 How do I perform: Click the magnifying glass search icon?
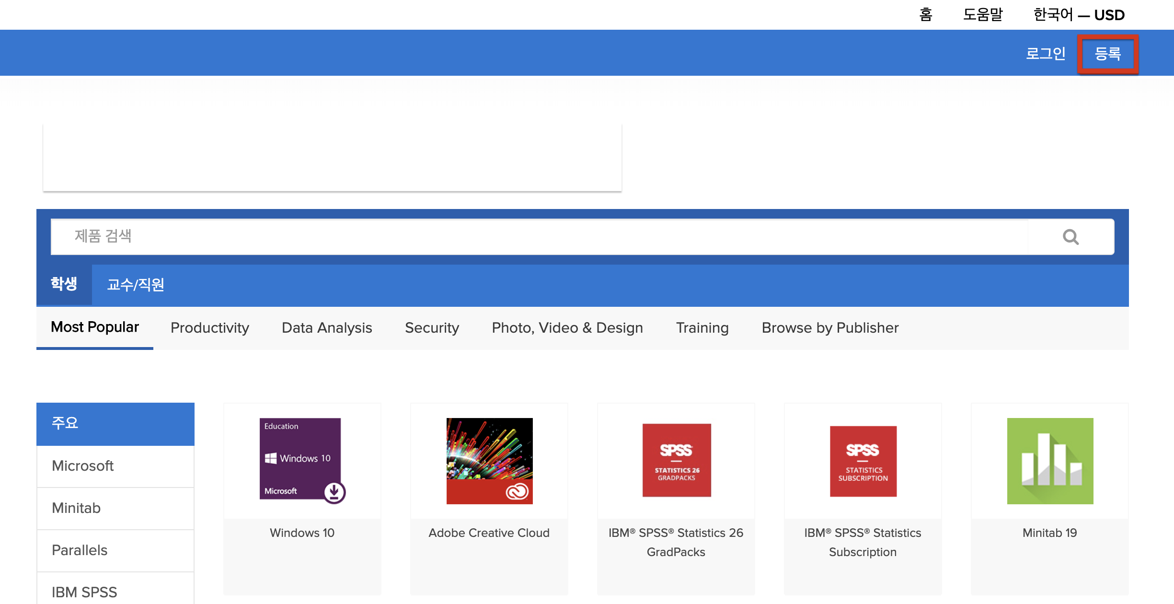pyautogui.click(x=1070, y=237)
